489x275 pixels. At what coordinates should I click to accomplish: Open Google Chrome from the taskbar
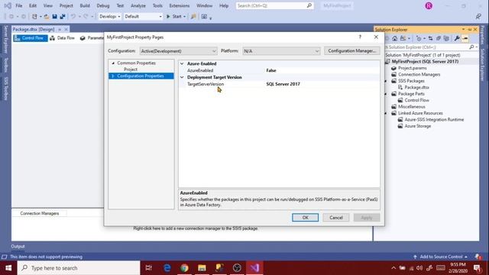pos(184,268)
